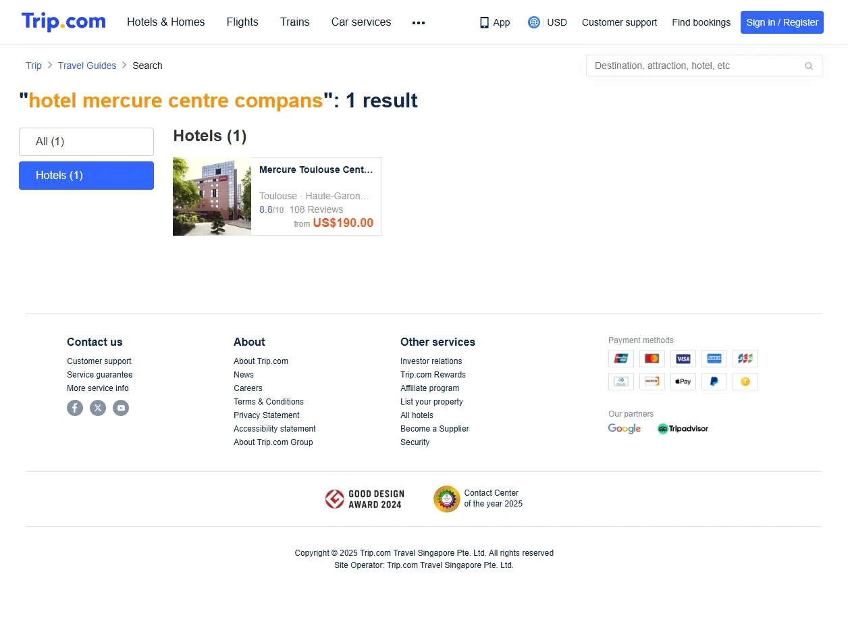
Task: Click the Discover payment icon
Action: (x=652, y=382)
